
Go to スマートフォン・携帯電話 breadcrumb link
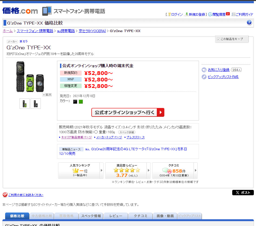pos(35,31)
